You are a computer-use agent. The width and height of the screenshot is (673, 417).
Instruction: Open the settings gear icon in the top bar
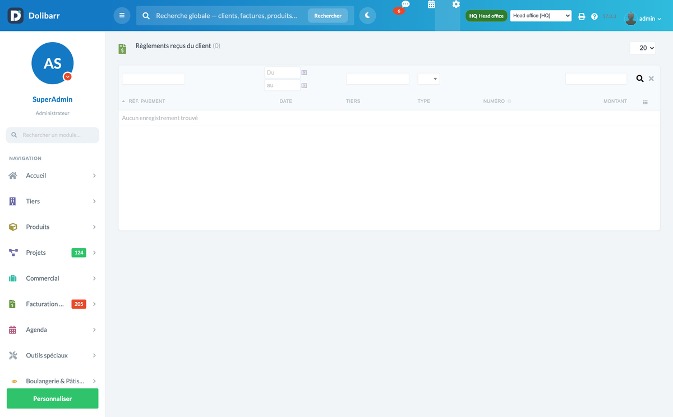456,4
